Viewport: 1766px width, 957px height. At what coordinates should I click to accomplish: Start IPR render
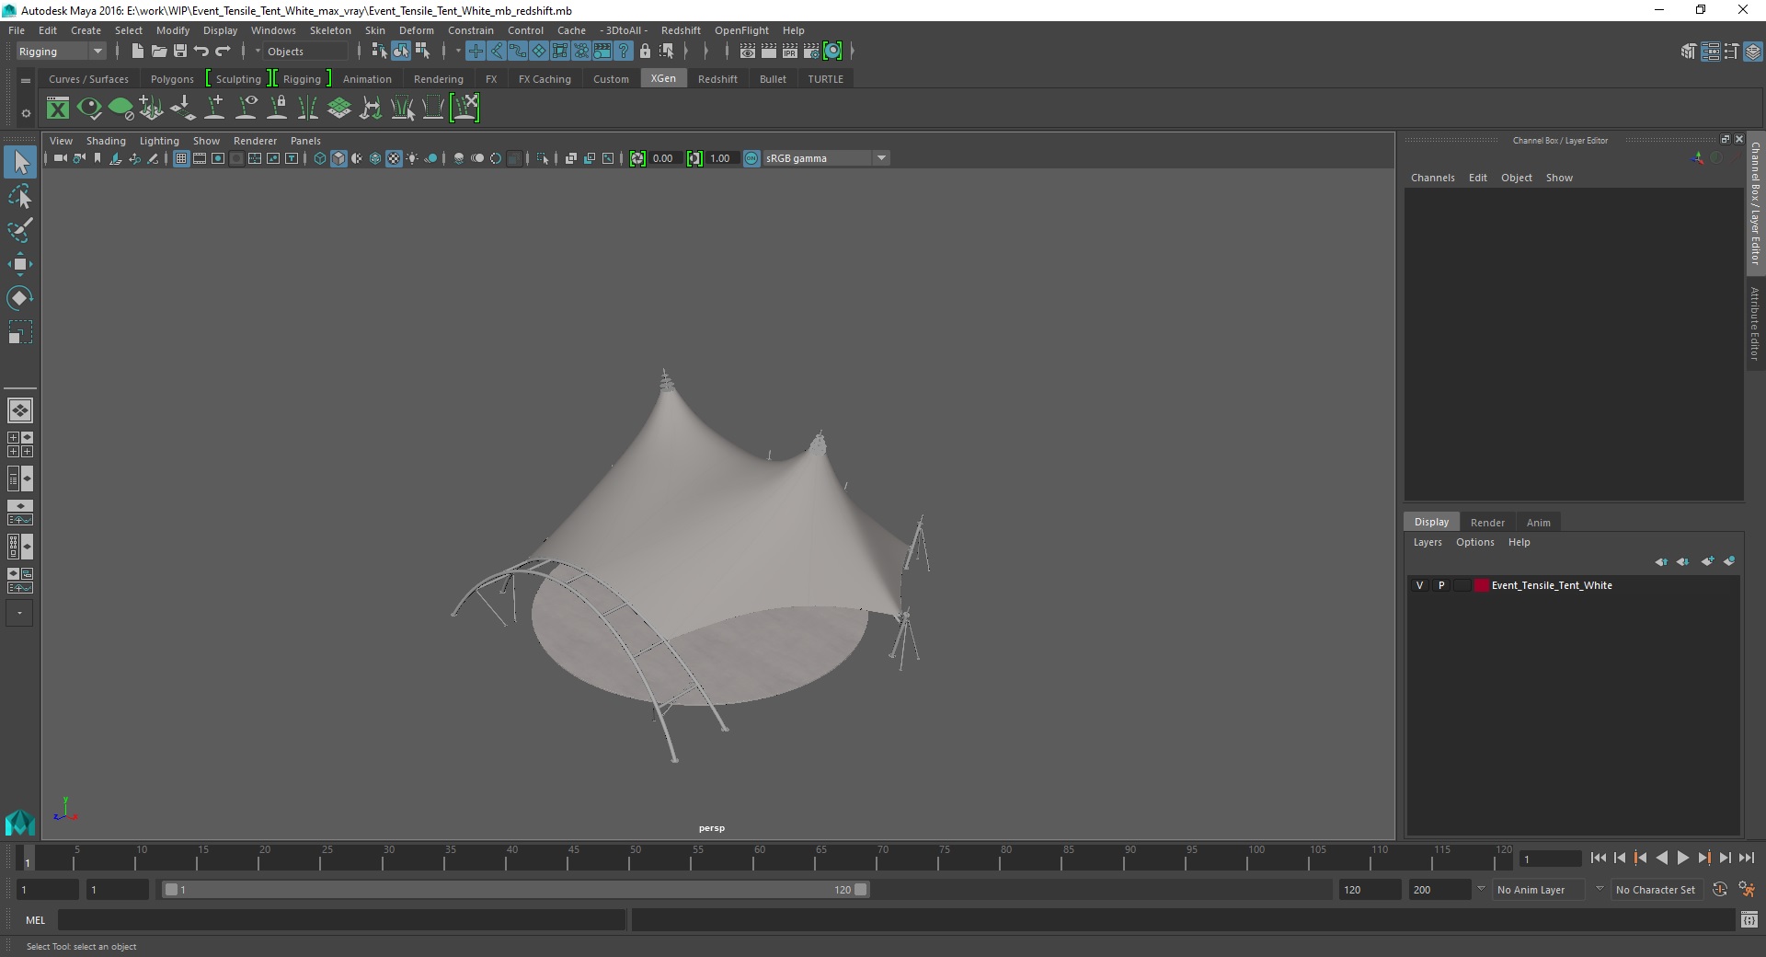point(790,52)
